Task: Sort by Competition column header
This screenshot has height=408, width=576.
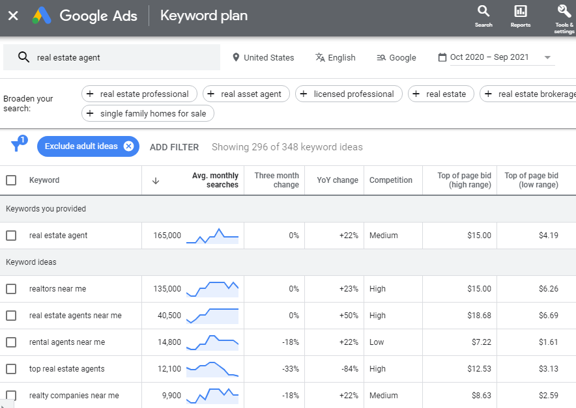Action: (390, 180)
